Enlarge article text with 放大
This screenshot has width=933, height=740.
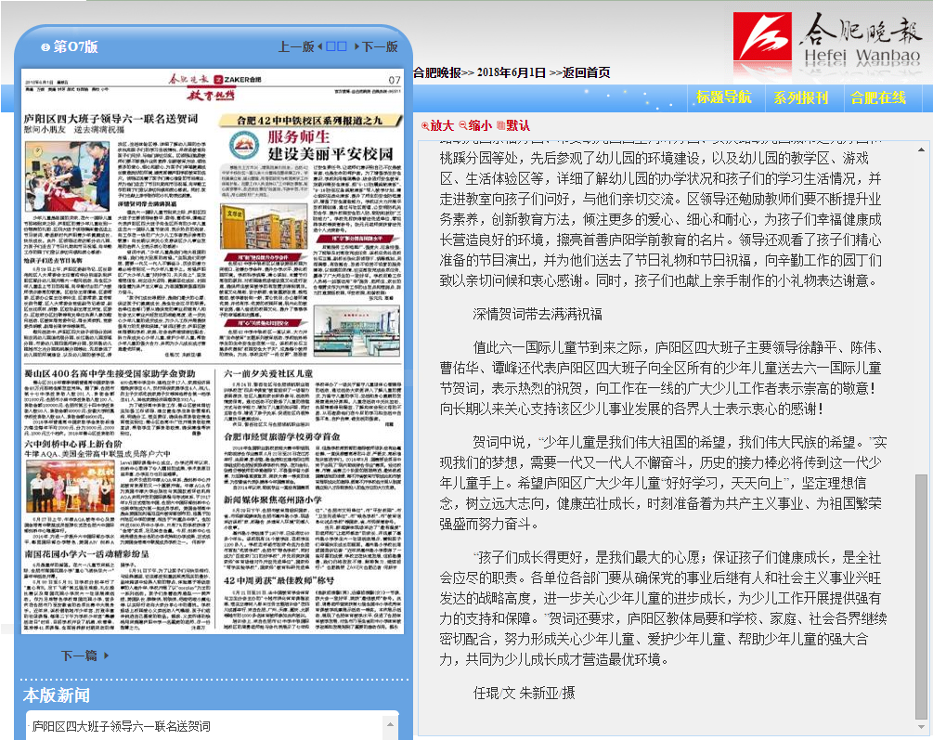[x=442, y=125]
